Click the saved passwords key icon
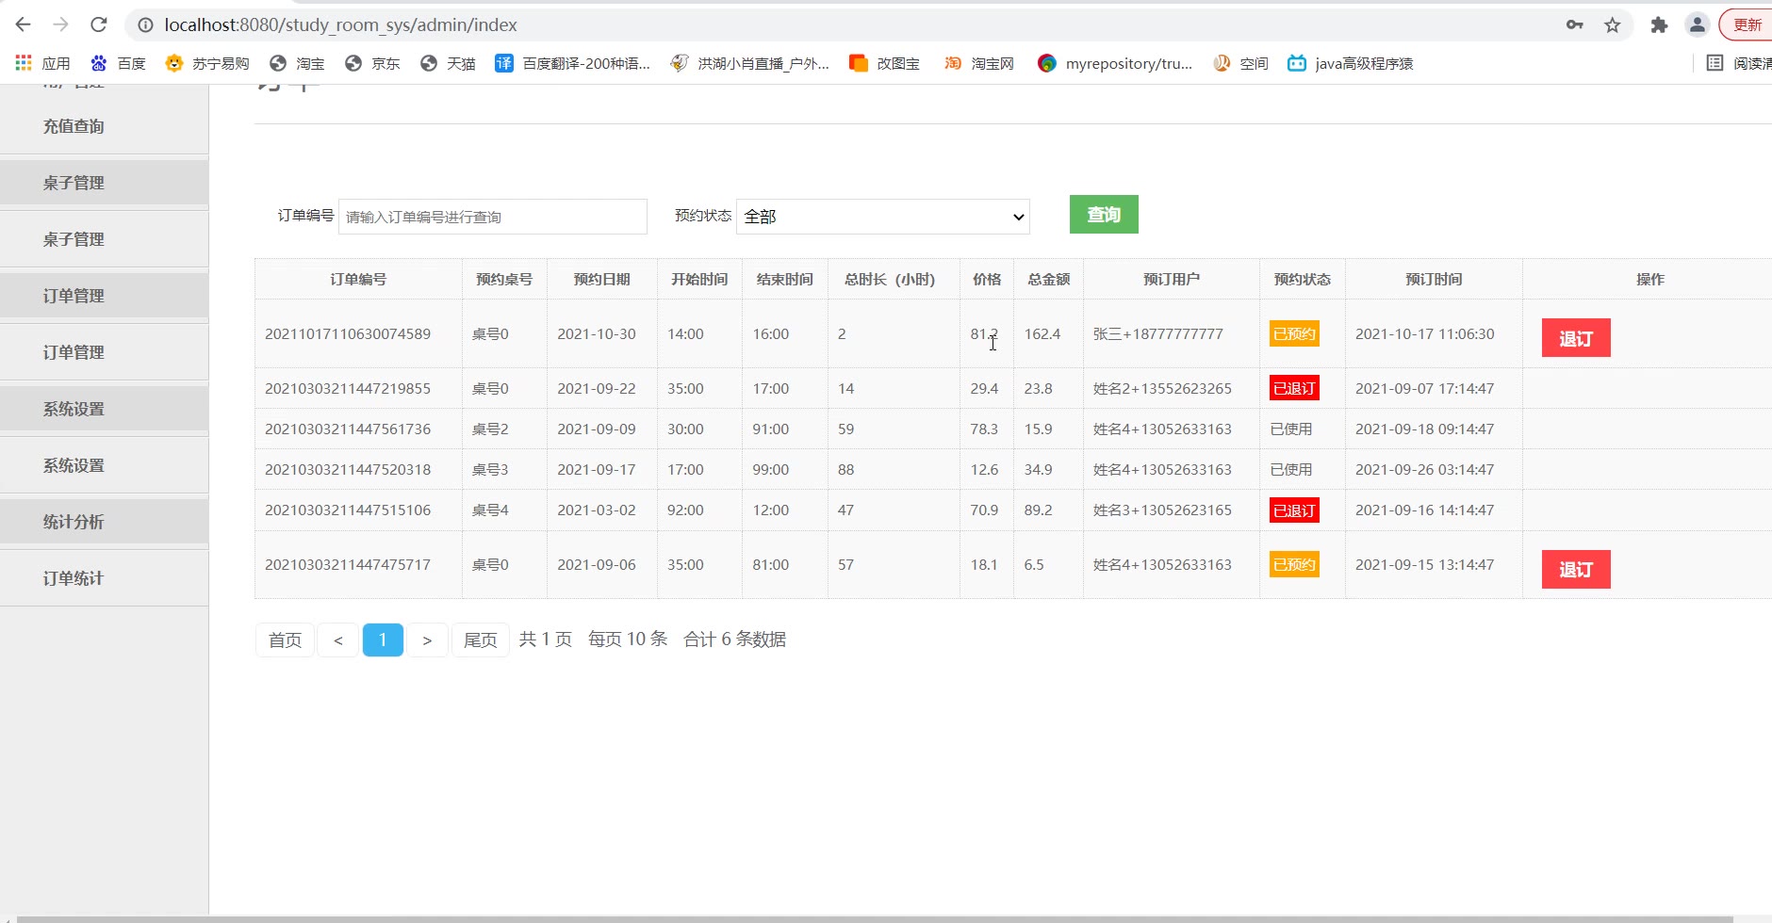 tap(1574, 25)
